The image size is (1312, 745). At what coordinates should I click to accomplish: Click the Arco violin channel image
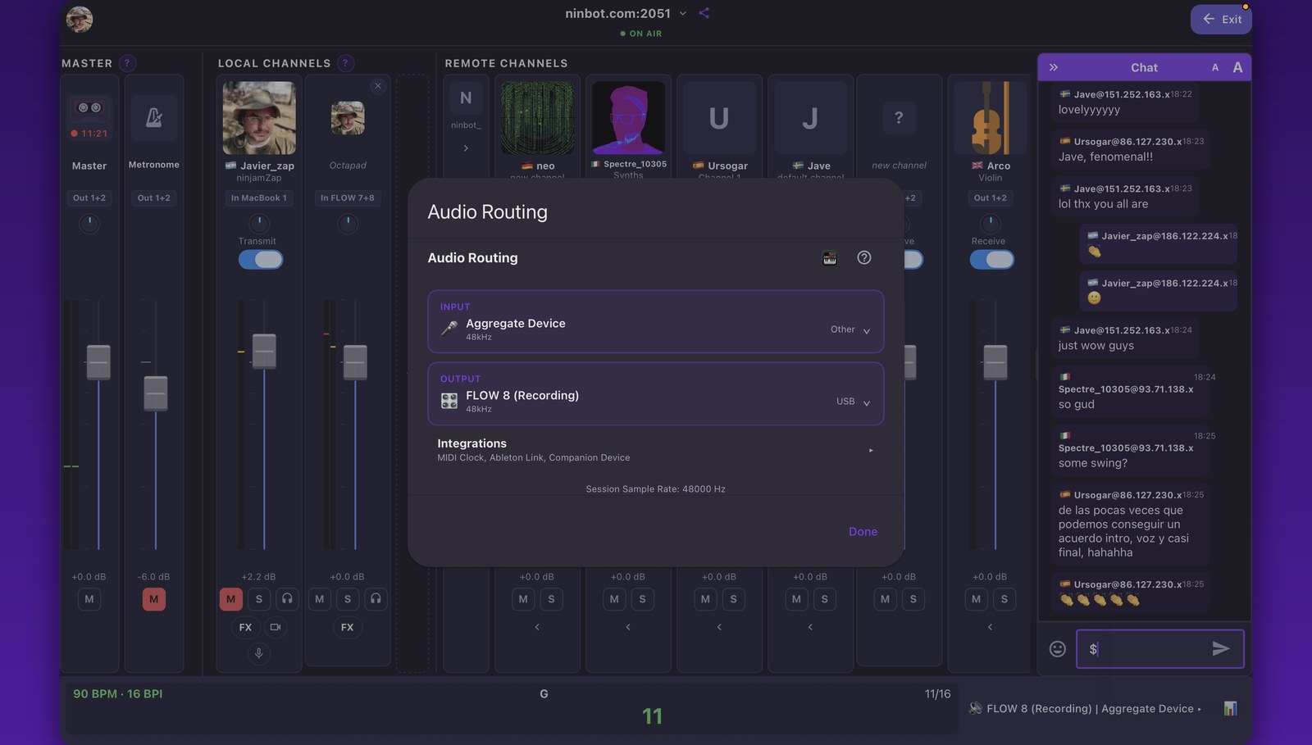990,118
